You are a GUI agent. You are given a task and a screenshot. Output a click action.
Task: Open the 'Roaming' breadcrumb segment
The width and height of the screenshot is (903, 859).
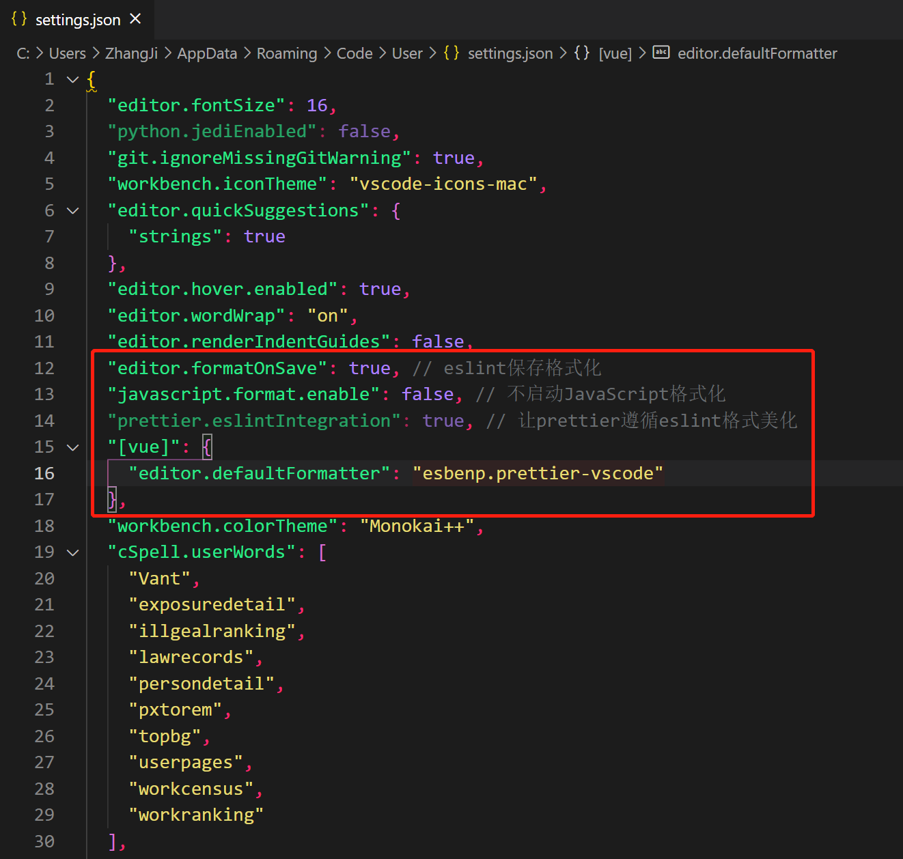(287, 53)
